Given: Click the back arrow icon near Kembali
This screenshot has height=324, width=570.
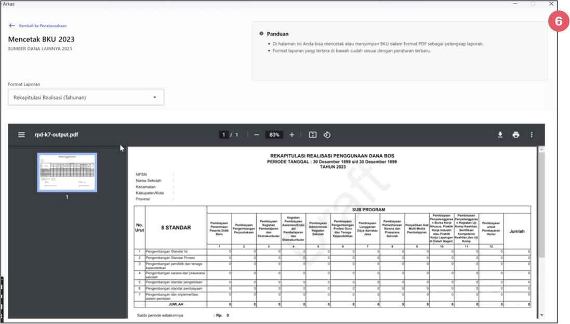Looking at the screenshot, I should 12,25.
